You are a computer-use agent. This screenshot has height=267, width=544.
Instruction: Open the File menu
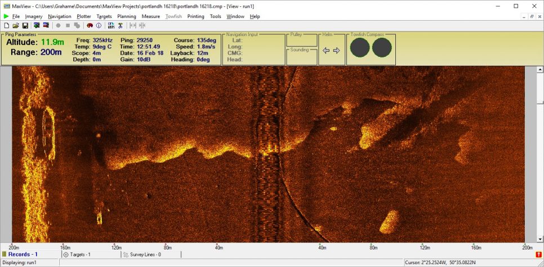click(x=16, y=16)
